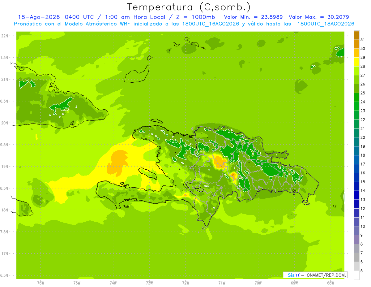This screenshot has height=287, width=371.
Task: Click the '31' value on the legend
Action: (x=363, y=40)
